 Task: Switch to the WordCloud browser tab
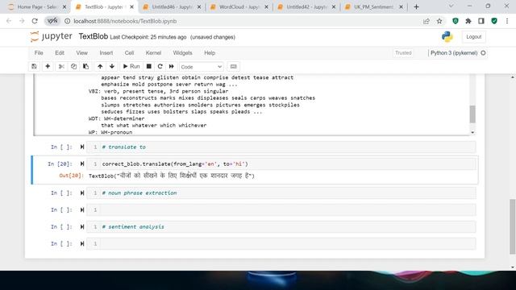coord(239,7)
